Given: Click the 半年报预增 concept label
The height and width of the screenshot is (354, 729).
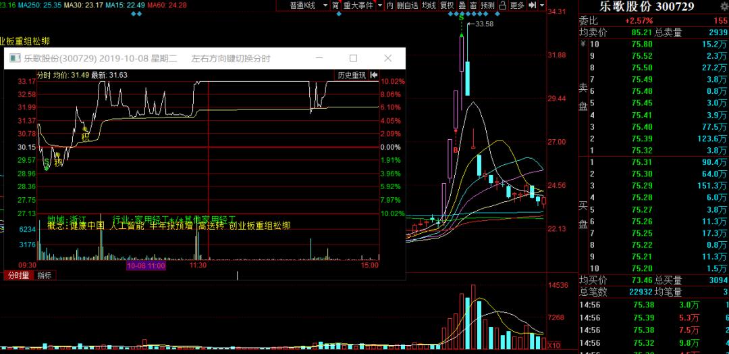Looking at the screenshot, I should 171,226.
